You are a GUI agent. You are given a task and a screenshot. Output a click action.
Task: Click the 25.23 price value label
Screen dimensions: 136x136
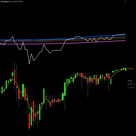click(130, 81)
